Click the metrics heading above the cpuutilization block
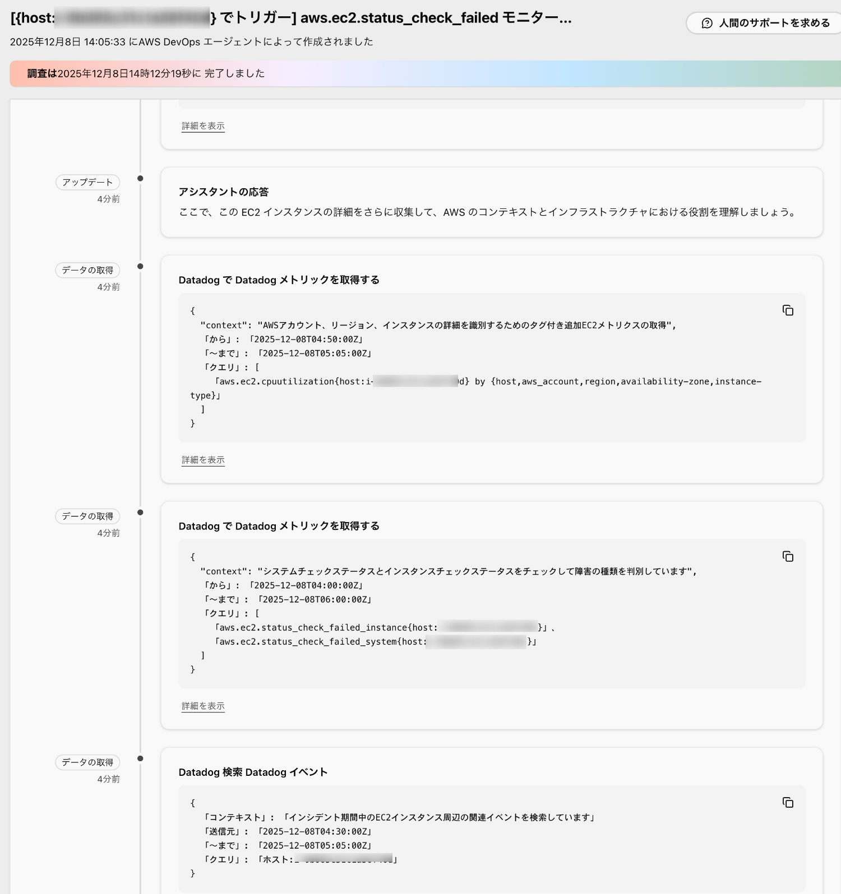 (279, 280)
